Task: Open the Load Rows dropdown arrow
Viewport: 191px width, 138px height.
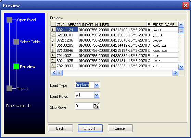Action: tap(97, 95)
